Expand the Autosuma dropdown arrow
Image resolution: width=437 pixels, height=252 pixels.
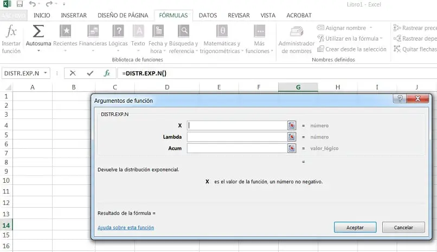pos(38,51)
